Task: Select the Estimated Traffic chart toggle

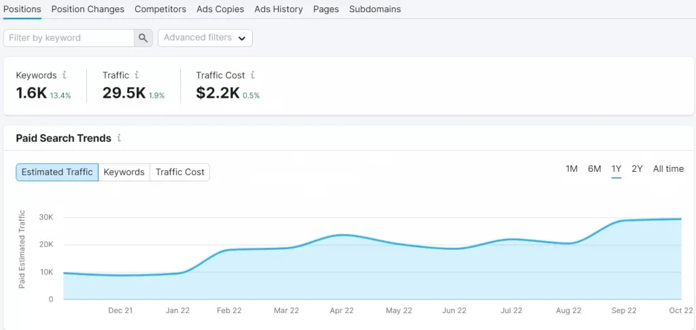Action: point(57,172)
